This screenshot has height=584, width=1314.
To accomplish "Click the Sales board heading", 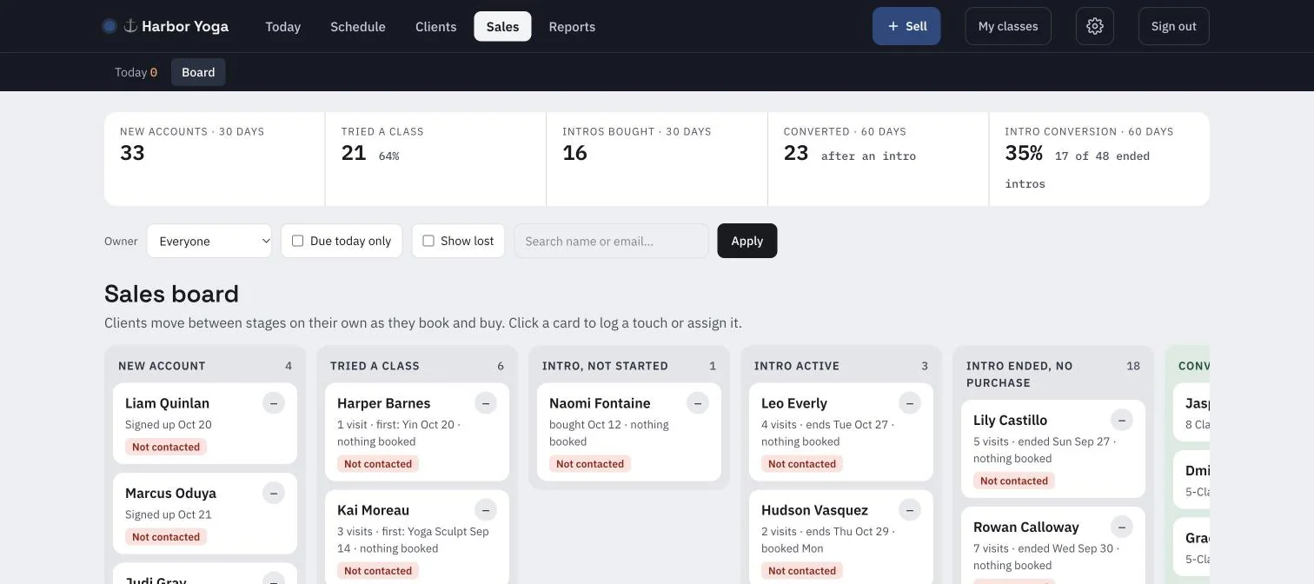I will (x=171, y=294).
